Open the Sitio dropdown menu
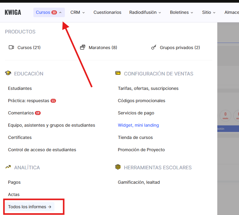The height and width of the screenshot is (215, 239). pyautogui.click(x=209, y=13)
